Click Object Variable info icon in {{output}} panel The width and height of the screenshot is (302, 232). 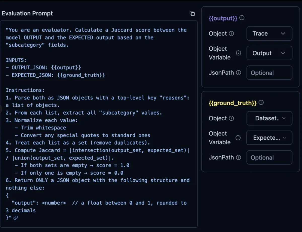pos(238,53)
